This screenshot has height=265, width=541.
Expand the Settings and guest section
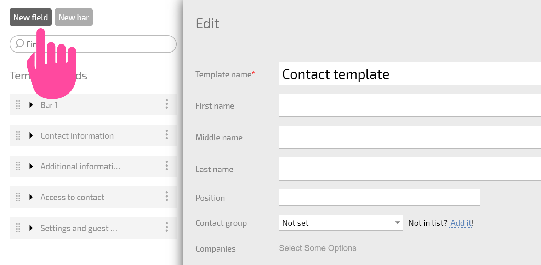[x=31, y=228]
